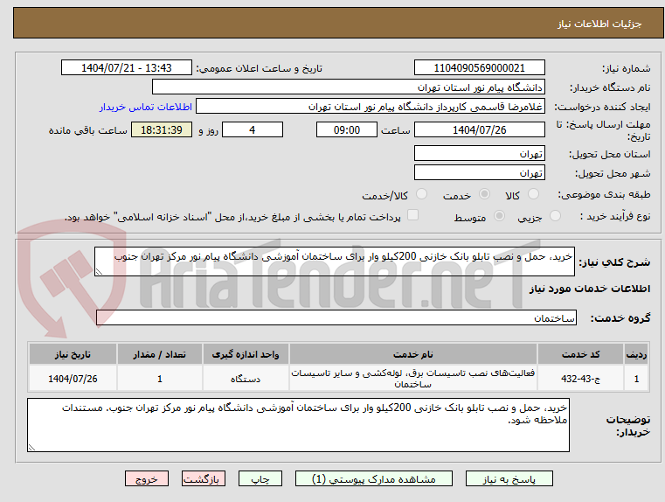This screenshot has height=502, width=665.
Task: Click the شرح کلی نیاز text area
Action: point(335,261)
